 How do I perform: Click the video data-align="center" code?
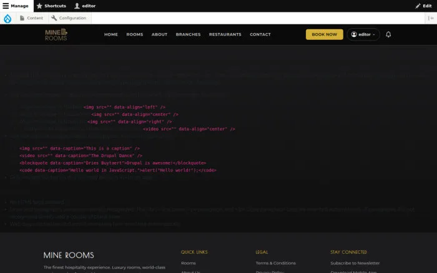coord(189,129)
